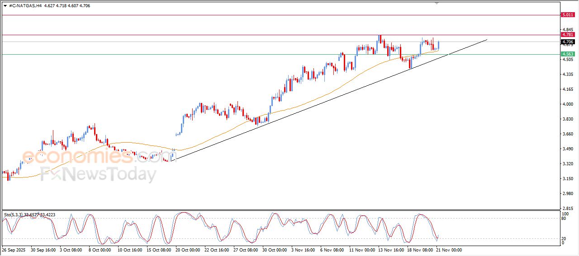Click the 5.011 red price label
579x256 pixels.
tap(567, 15)
